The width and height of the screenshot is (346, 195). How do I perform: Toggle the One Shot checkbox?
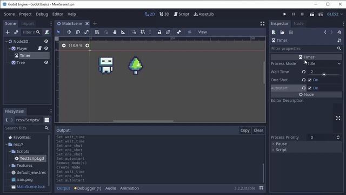(x=310, y=80)
